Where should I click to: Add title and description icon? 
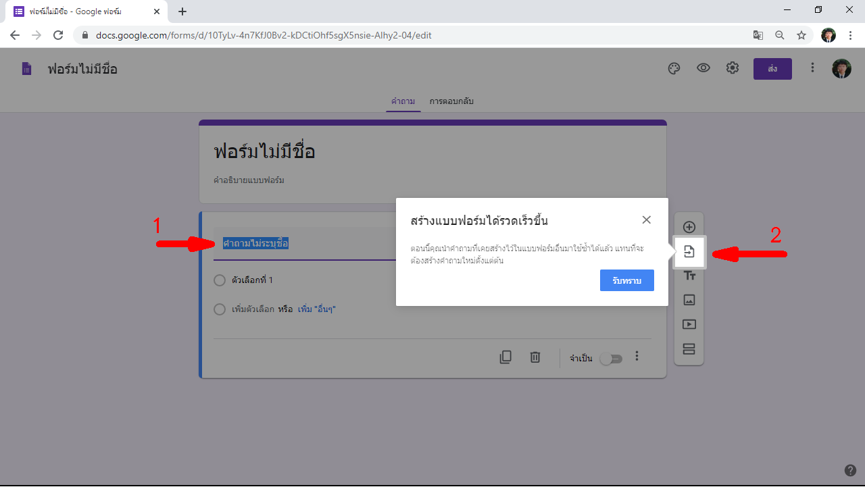689,276
